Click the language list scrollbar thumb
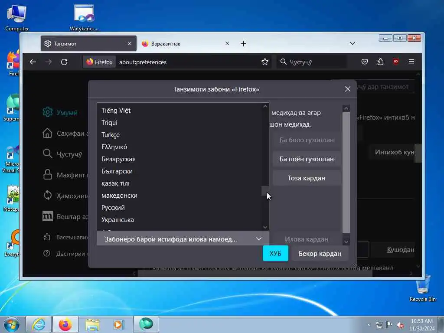This screenshot has width=444, height=333. pyautogui.click(x=265, y=191)
